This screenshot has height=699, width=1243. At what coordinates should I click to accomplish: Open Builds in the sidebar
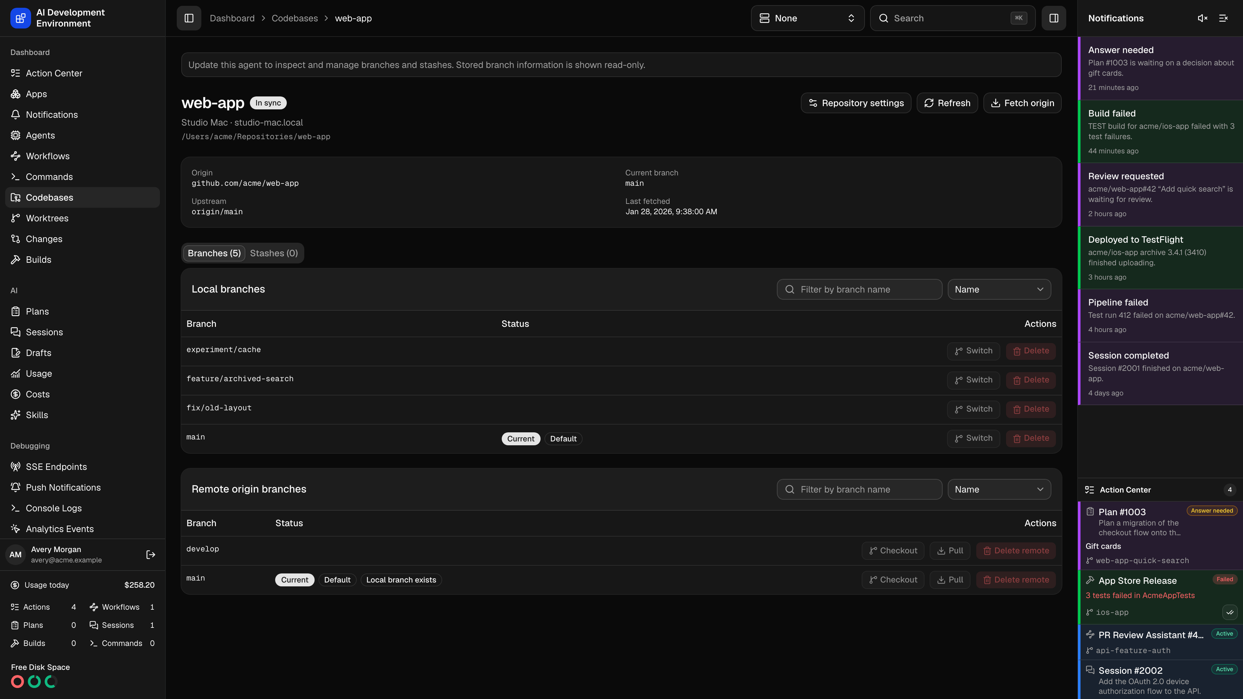pos(83,260)
